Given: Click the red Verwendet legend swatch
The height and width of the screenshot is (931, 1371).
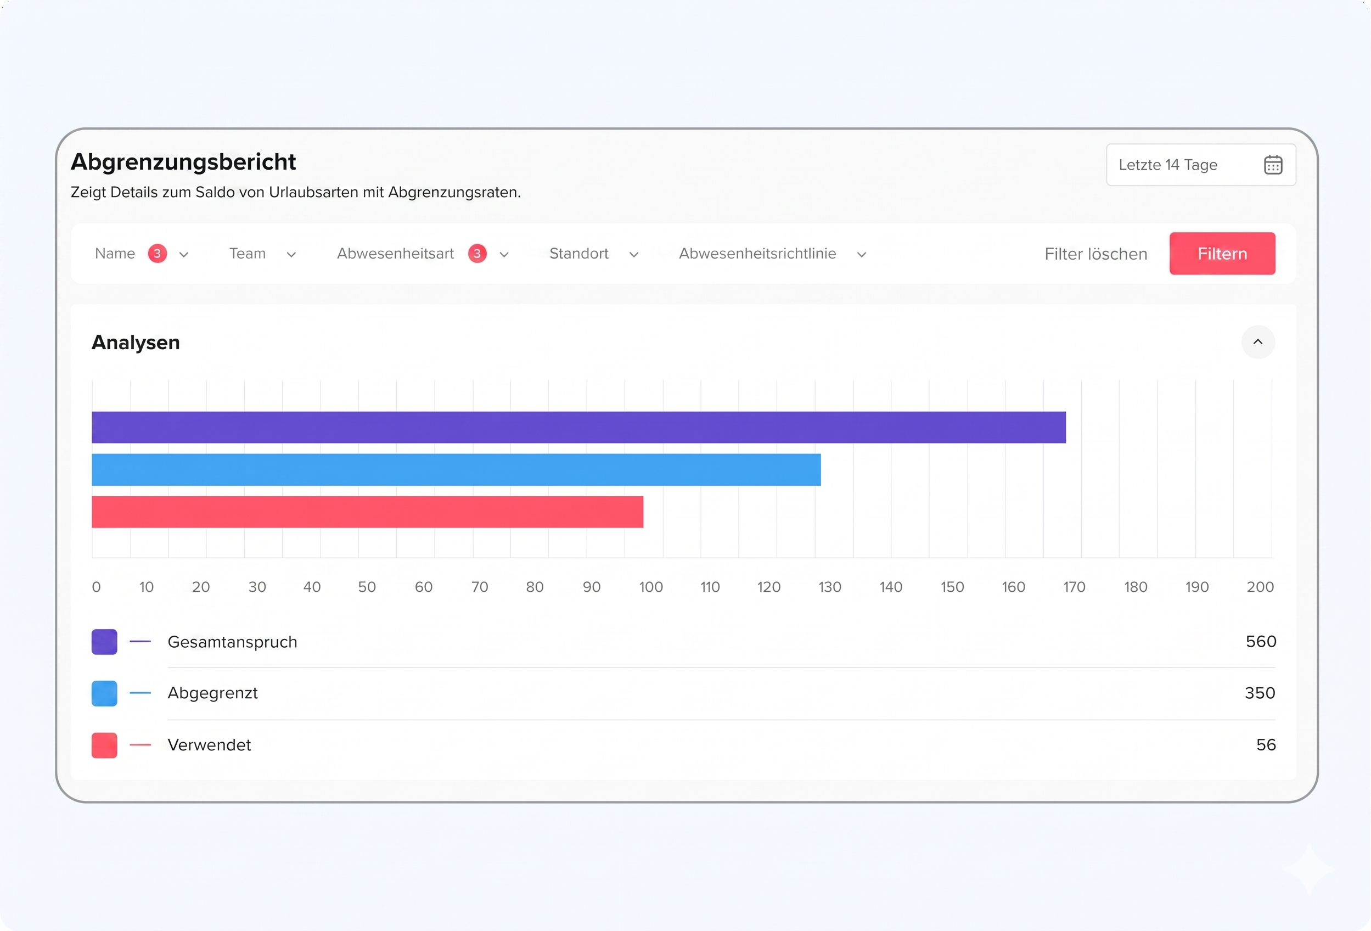Looking at the screenshot, I should coord(104,745).
